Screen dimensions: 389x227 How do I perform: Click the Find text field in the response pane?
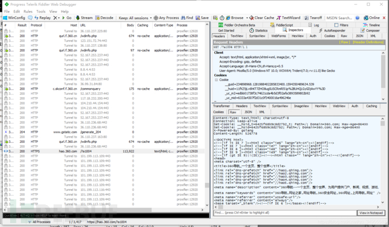285,213
